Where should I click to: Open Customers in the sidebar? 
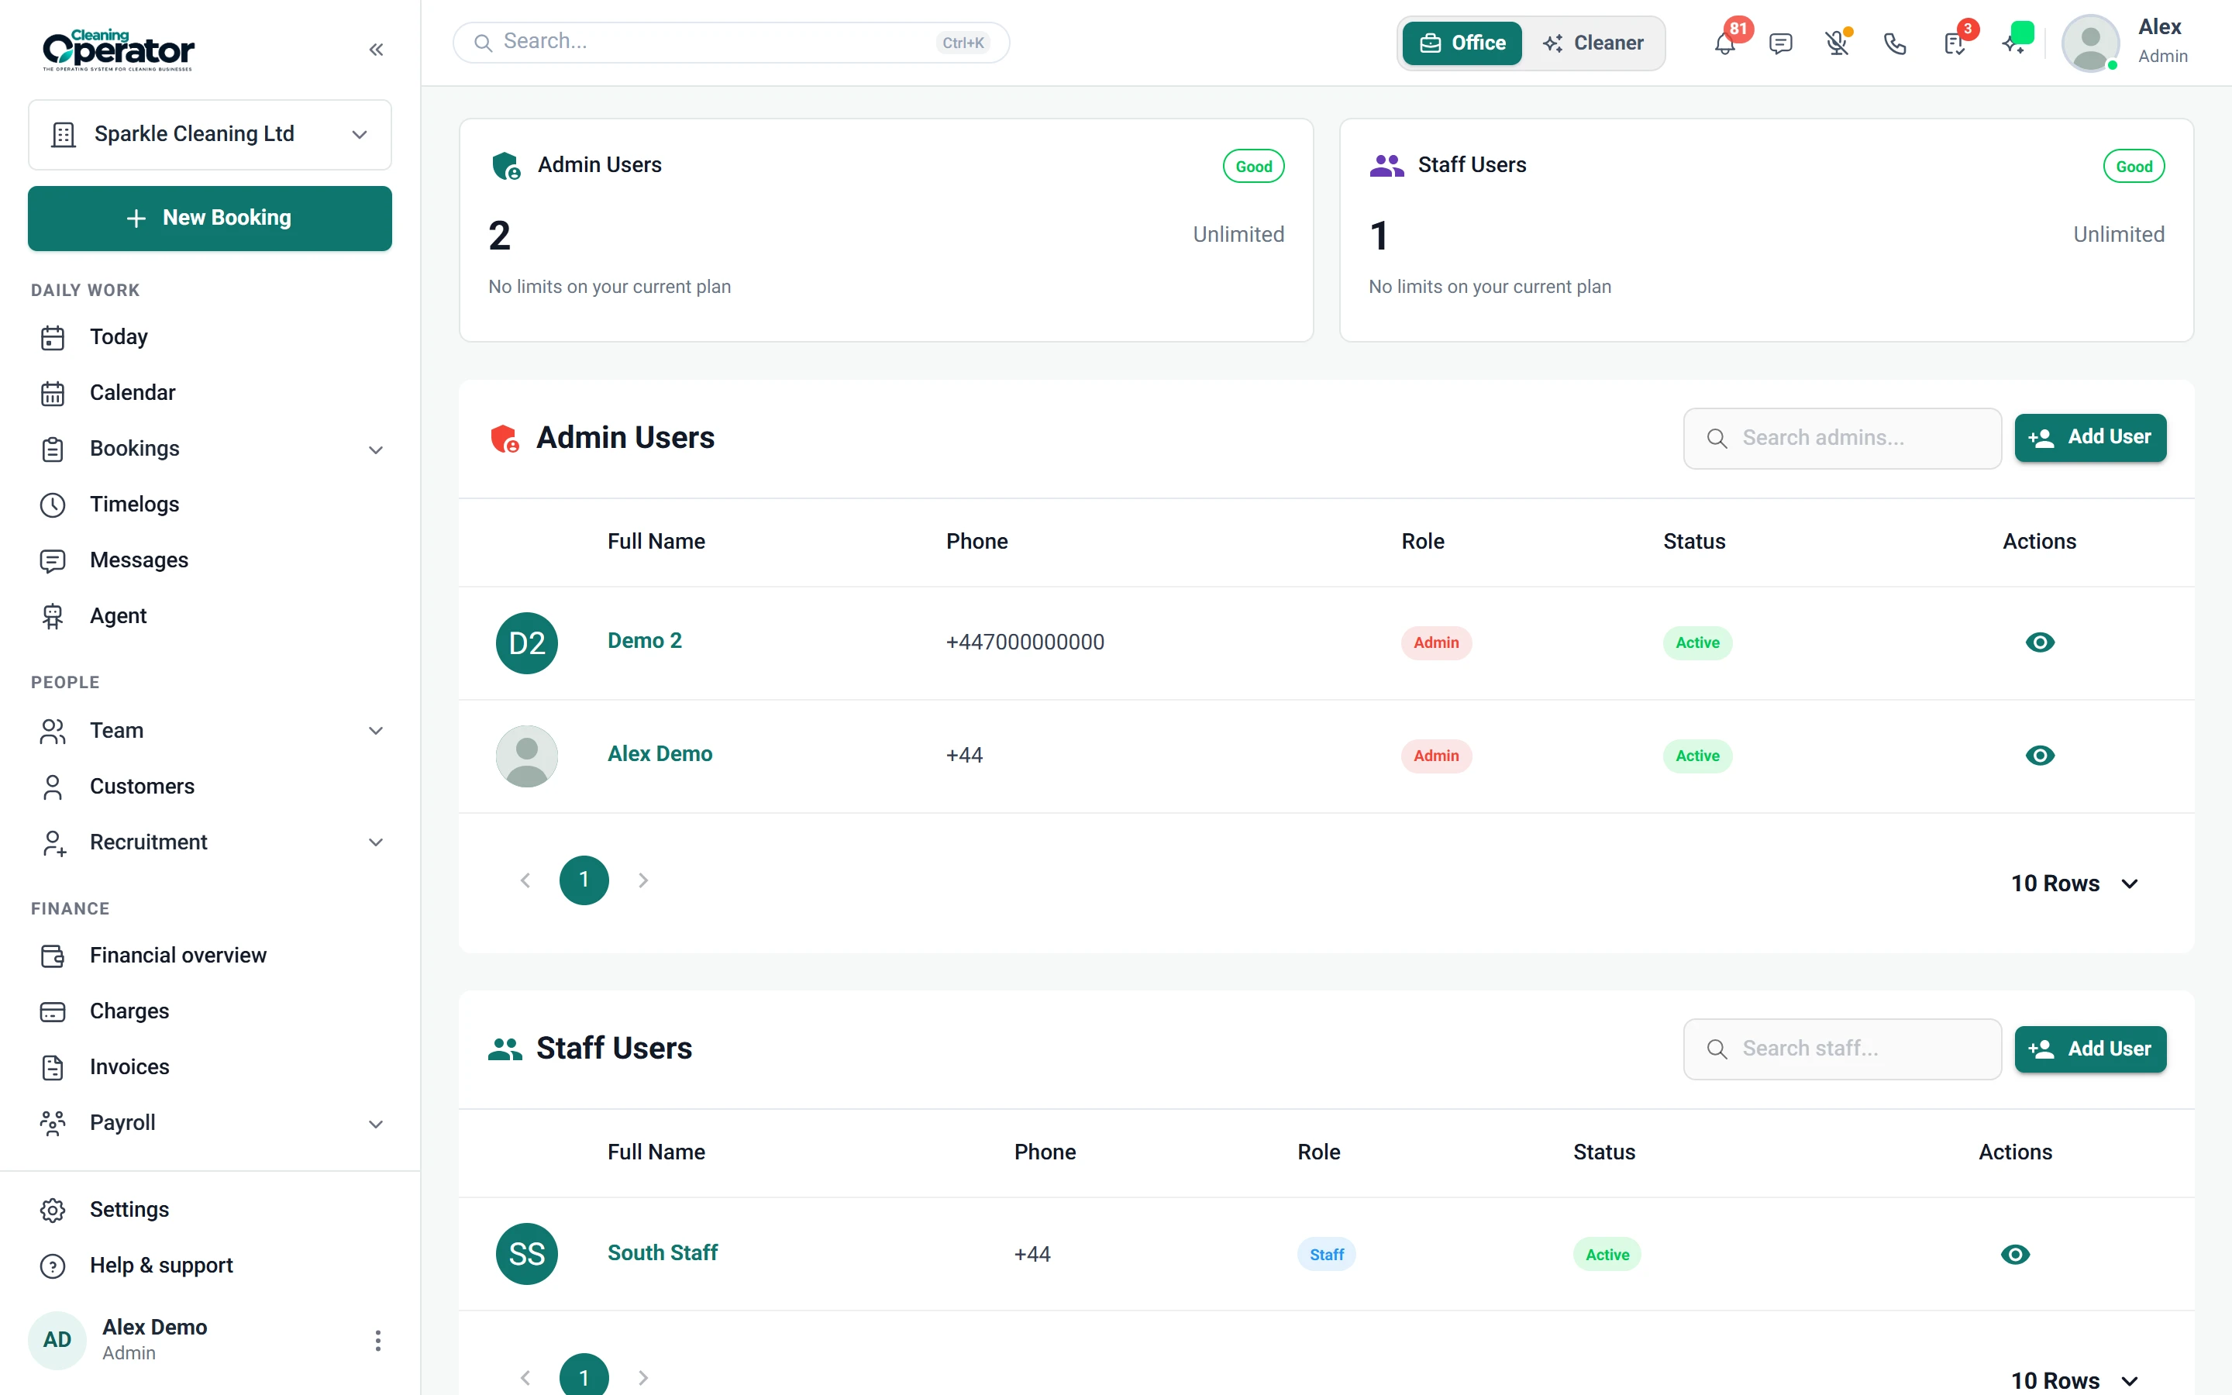[210, 787]
